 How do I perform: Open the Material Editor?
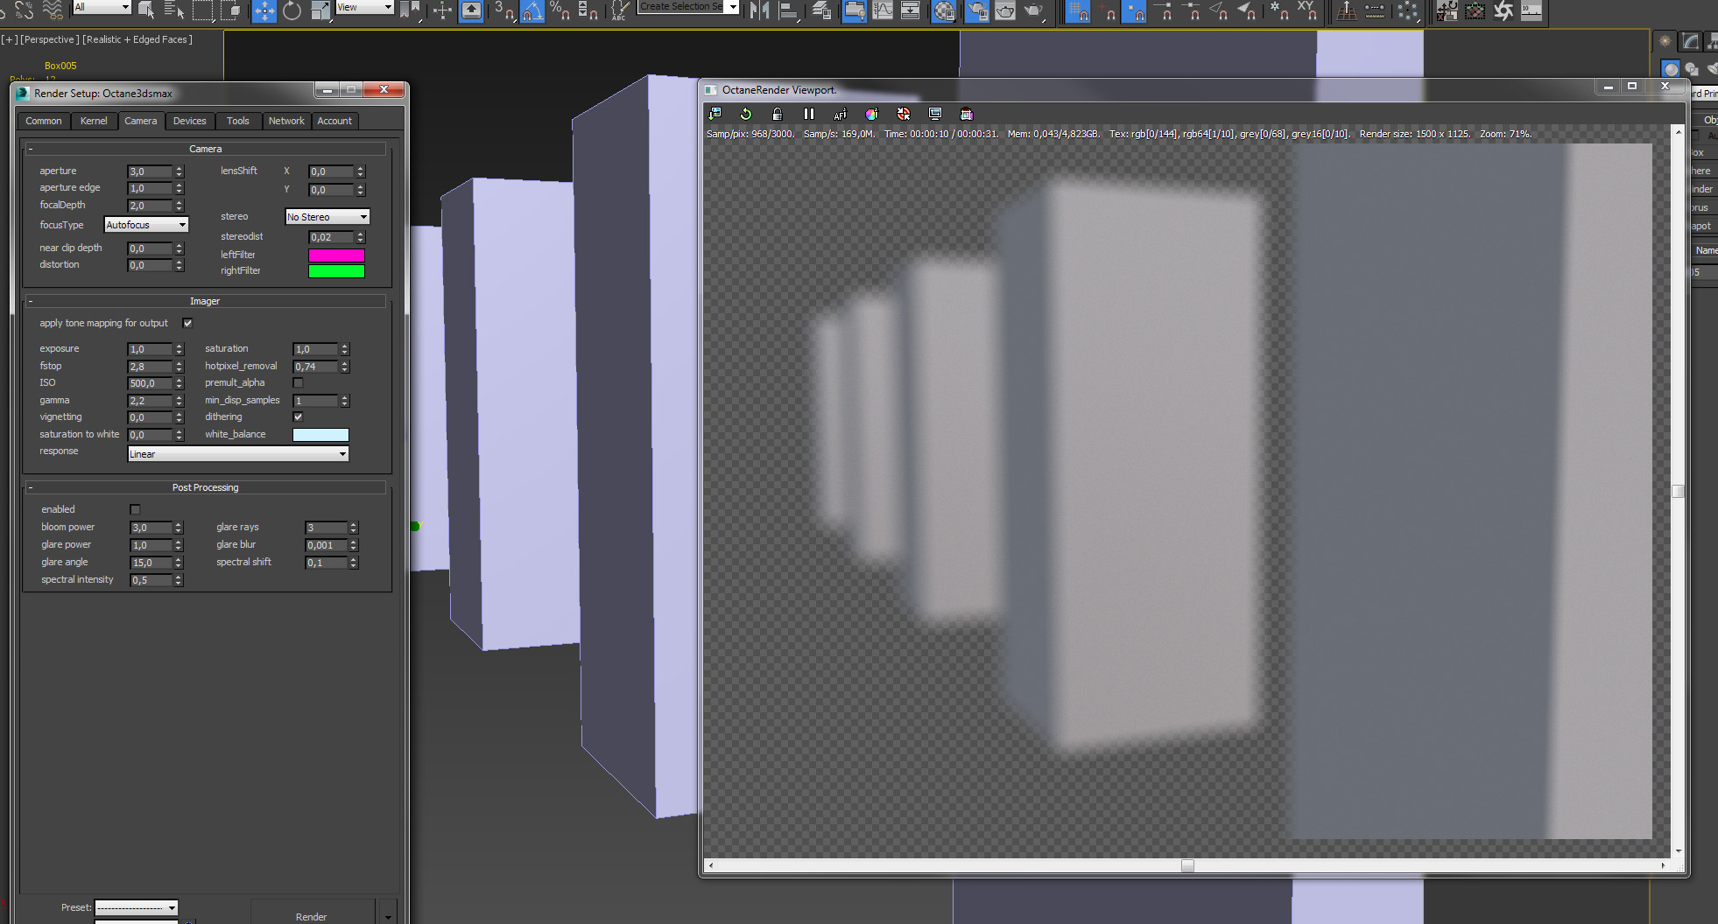(x=944, y=10)
